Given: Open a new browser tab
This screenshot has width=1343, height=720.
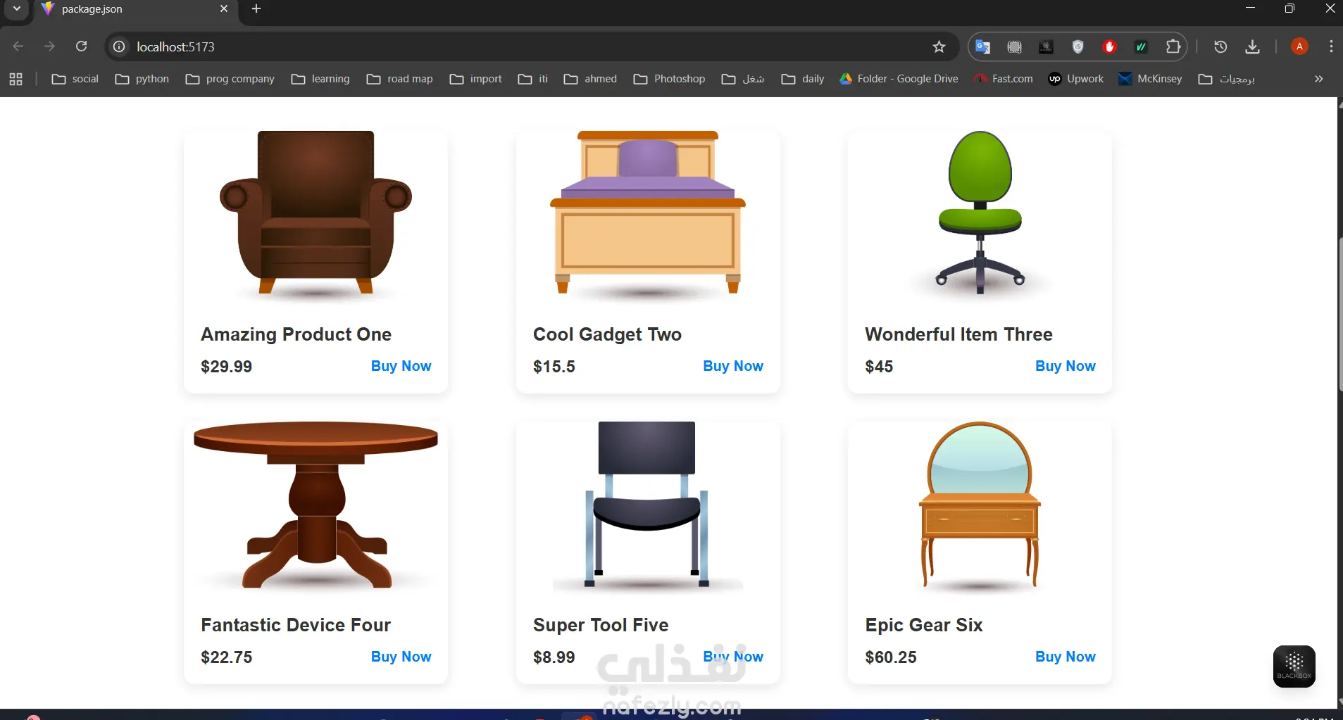Looking at the screenshot, I should point(256,8).
